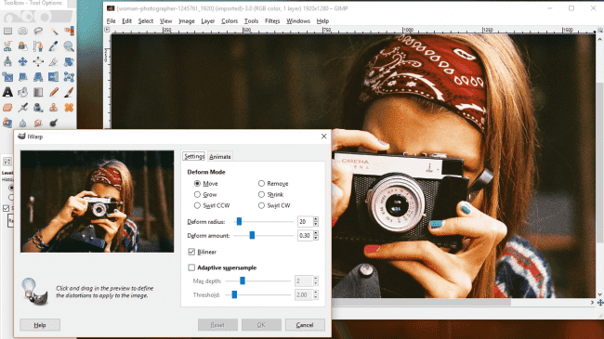The height and width of the screenshot is (339, 604).
Task: Pick the Heal tool
Action: click(69, 108)
